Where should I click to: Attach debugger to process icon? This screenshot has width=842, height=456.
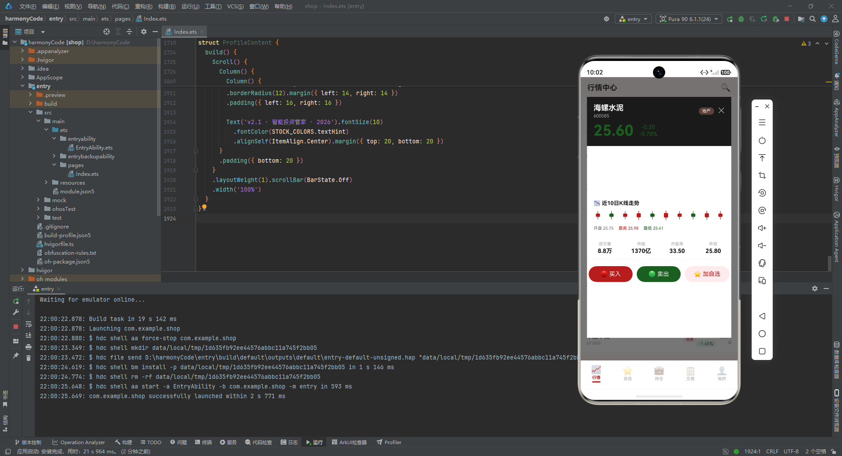[775, 19]
